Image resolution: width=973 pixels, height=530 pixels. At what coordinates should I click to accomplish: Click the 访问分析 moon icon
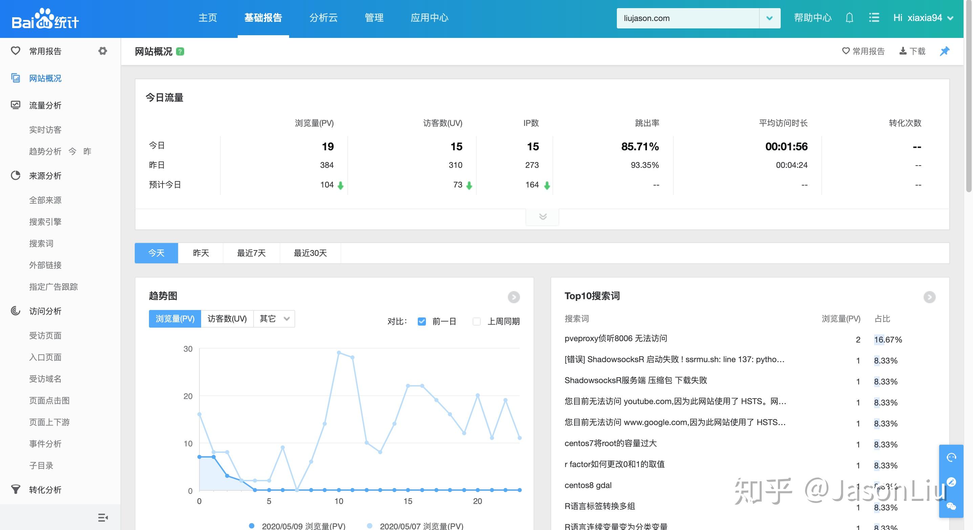click(x=16, y=311)
